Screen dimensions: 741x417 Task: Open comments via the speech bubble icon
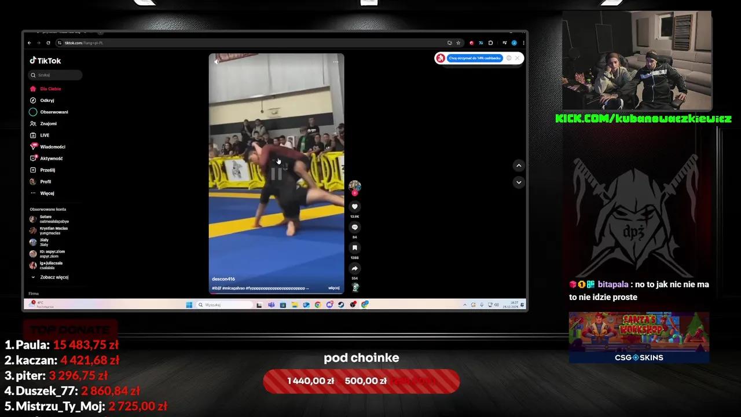pyautogui.click(x=355, y=227)
